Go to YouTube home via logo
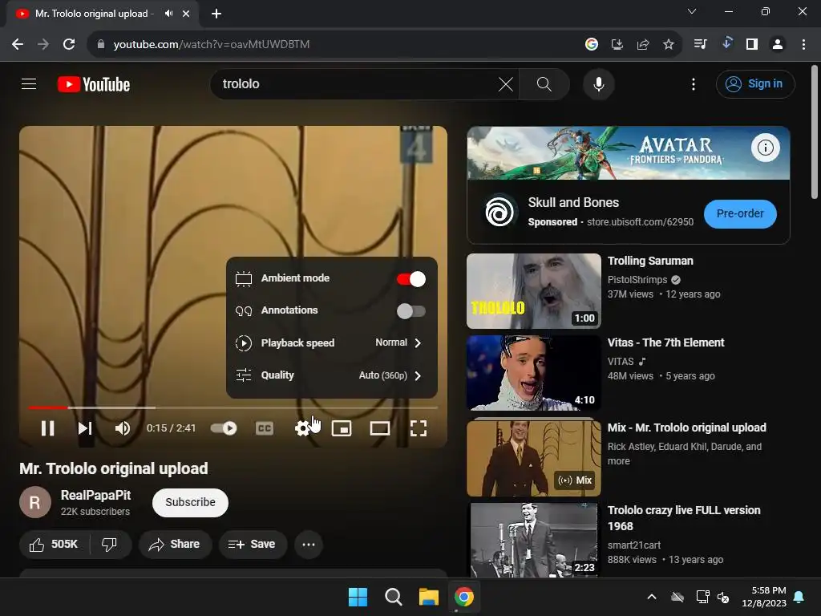 [x=94, y=84]
